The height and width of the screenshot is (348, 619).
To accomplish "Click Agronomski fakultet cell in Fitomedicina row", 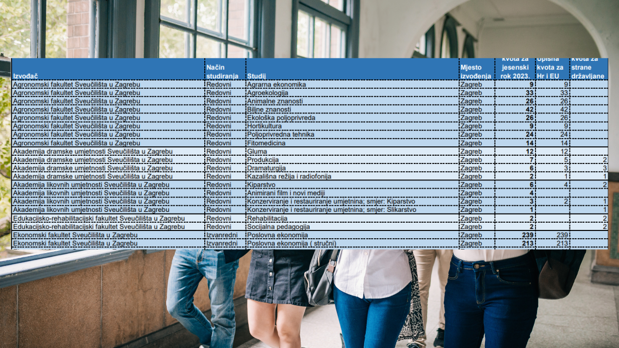I will (x=108, y=143).
